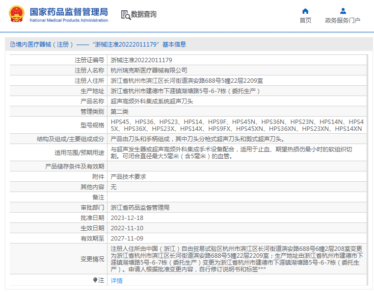This screenshot has width=374, height=292.
Task: Select registration number 浙械注准20222011179 cell
Action: pyautogui.click(x=141, y=60)
